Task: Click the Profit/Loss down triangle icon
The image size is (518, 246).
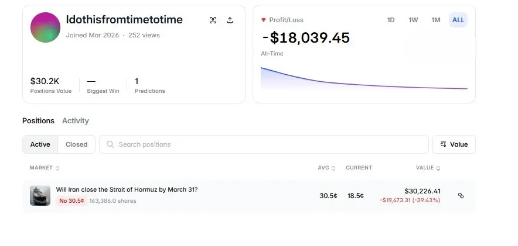Action: pyautogui.click(x=263, y=20)
